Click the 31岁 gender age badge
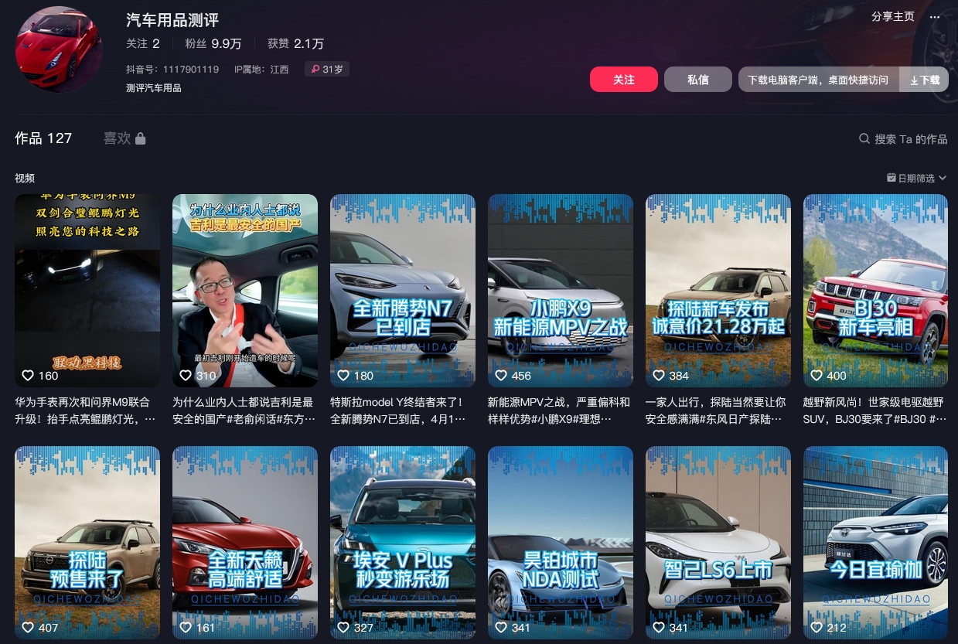Screen dimensions: 958x644 327,70
